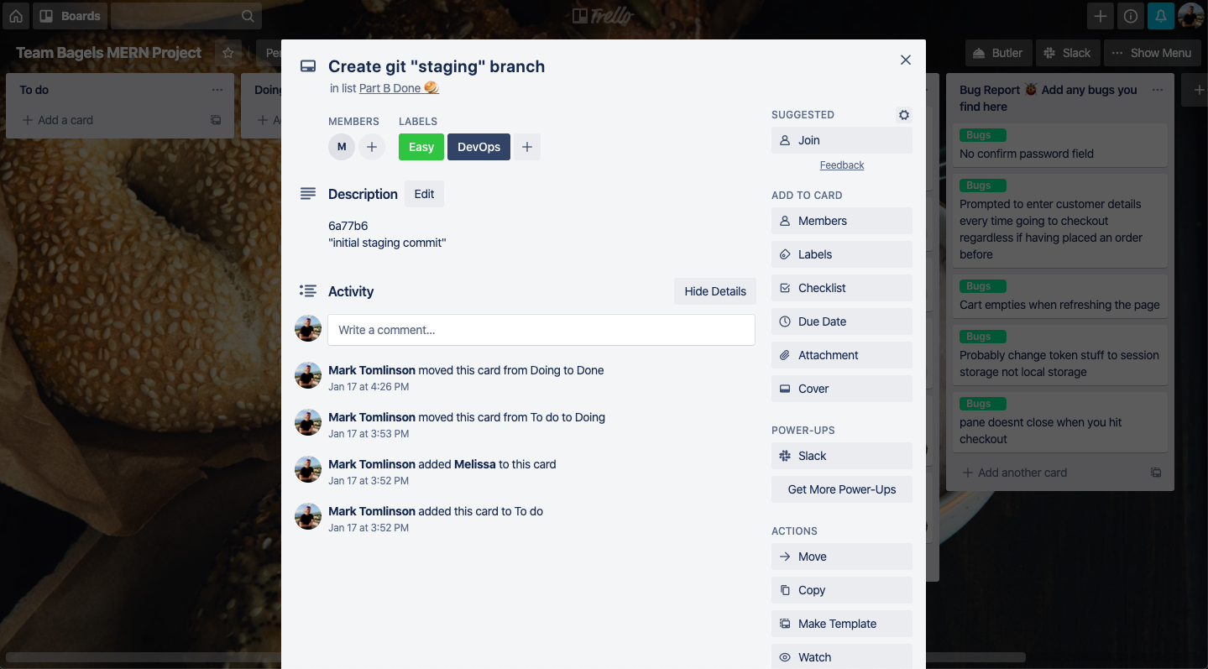
Task: Open the Bug Report list menu ellipsis
Action: click(x=1158, y=90)
